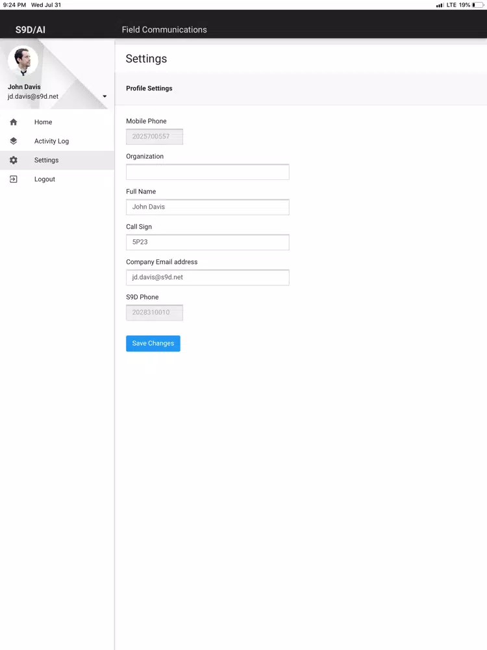Click the Logout arrow icon
487x650 pixels.
[13, 179]
